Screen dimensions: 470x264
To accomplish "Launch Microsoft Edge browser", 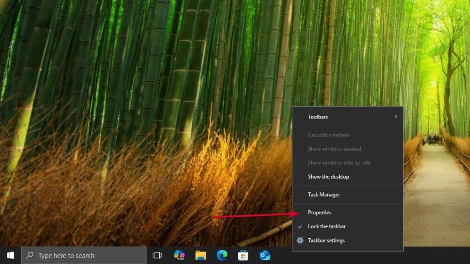I will pos(222,255).
